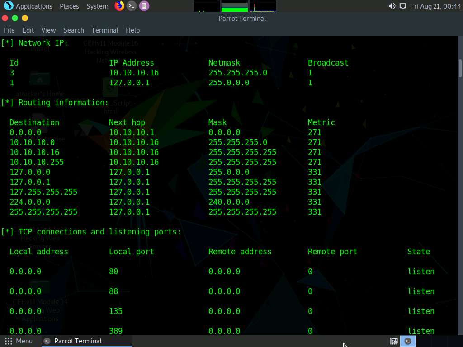Click the 'Broadcast' column header
463x347 pixels.
328,63
